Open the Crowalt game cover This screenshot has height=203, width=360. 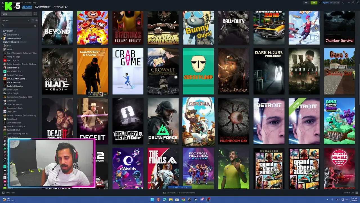coord(163,71)
